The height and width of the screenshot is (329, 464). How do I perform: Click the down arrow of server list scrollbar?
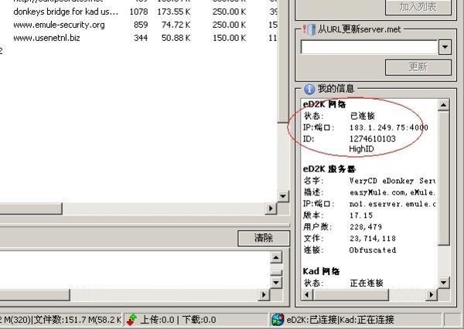coord(283,196)
